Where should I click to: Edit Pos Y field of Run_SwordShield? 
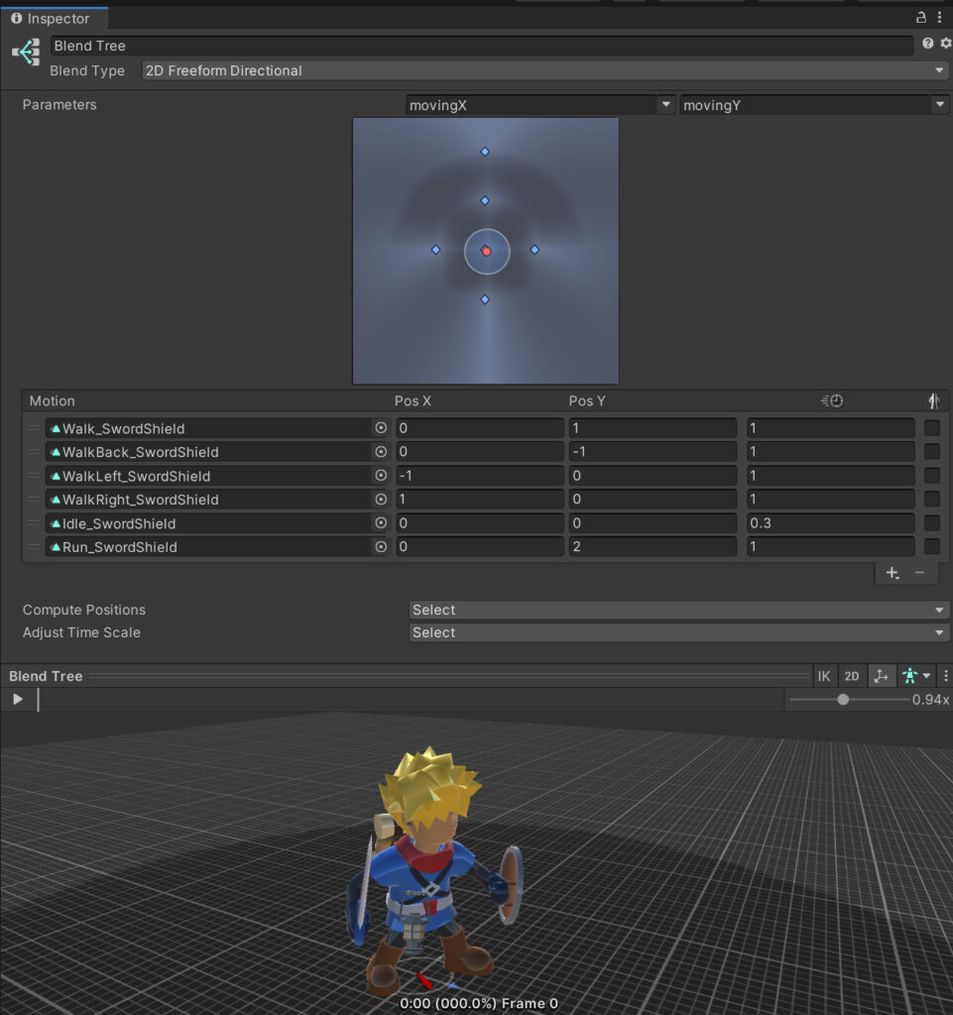pyautogui.click(x=653, y=546)
